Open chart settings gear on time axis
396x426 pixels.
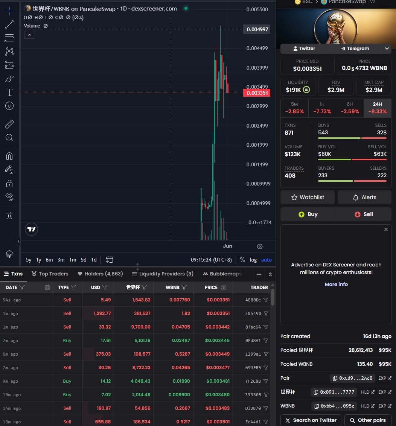coord(260,246)
